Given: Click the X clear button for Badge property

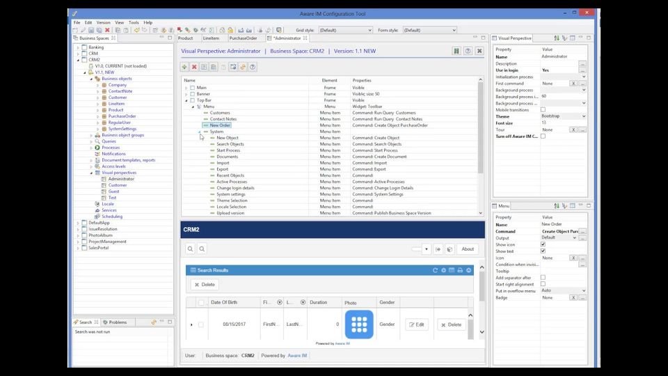Looking at the screenshot, I should [573, 297].
